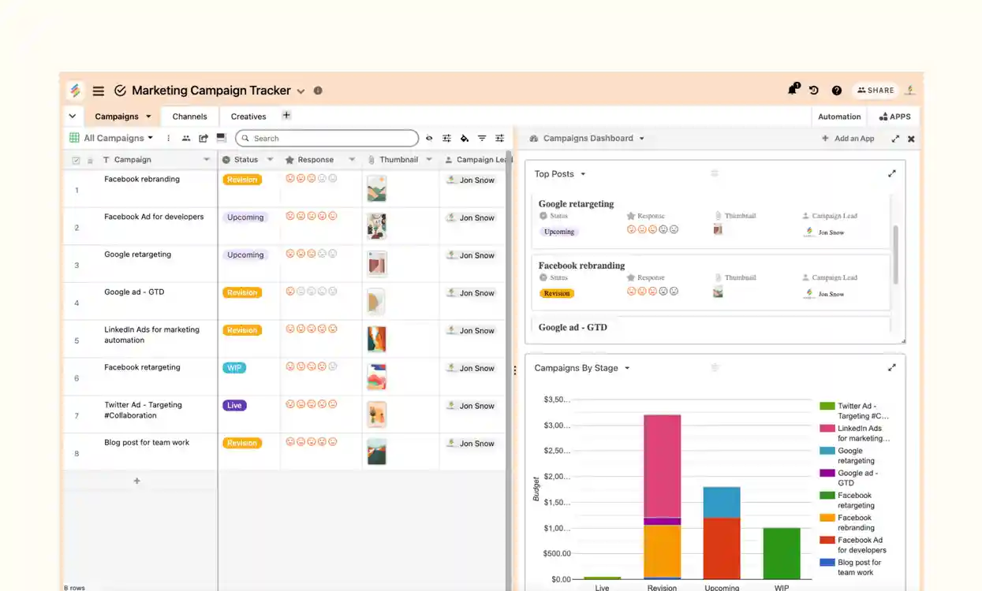
Task: Open the notification bell with unread badge
Action: (792, 90)
